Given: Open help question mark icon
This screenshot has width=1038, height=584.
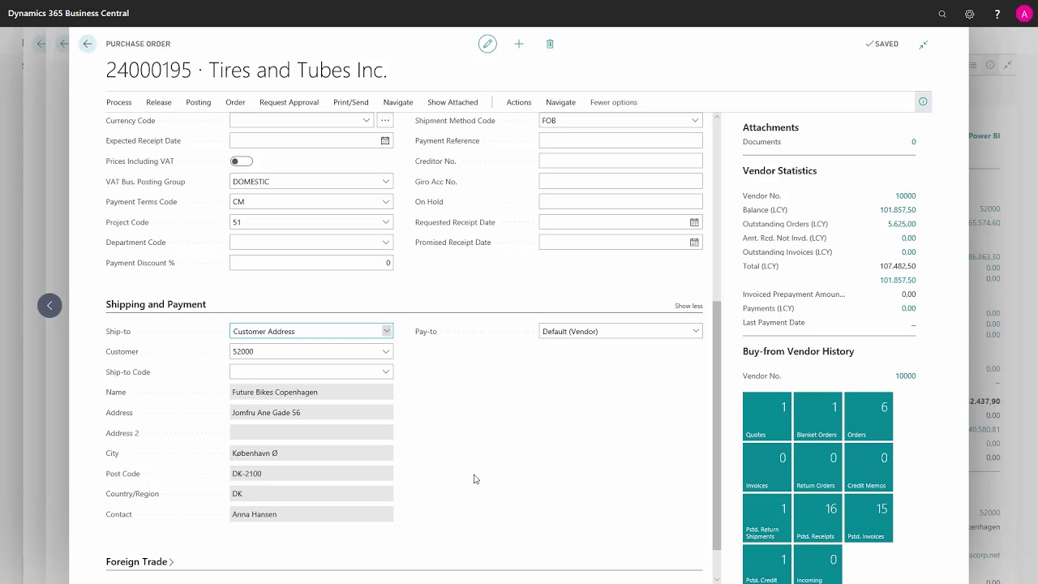Looking at the screenshot, I should tap(997, 14).
